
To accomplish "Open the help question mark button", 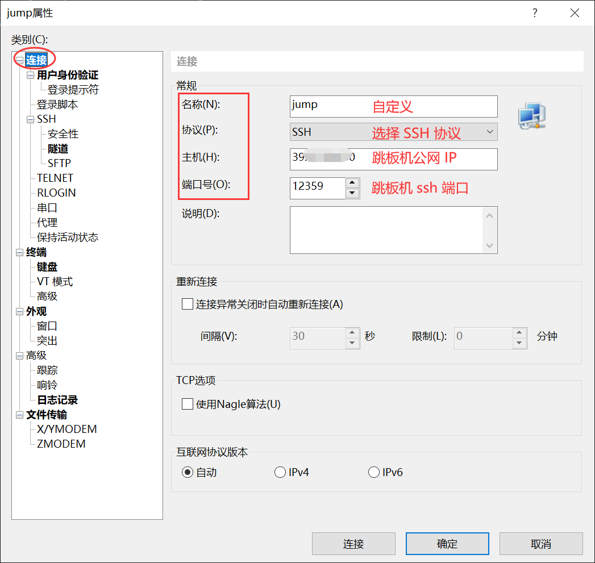I will [x=535, y=13].
